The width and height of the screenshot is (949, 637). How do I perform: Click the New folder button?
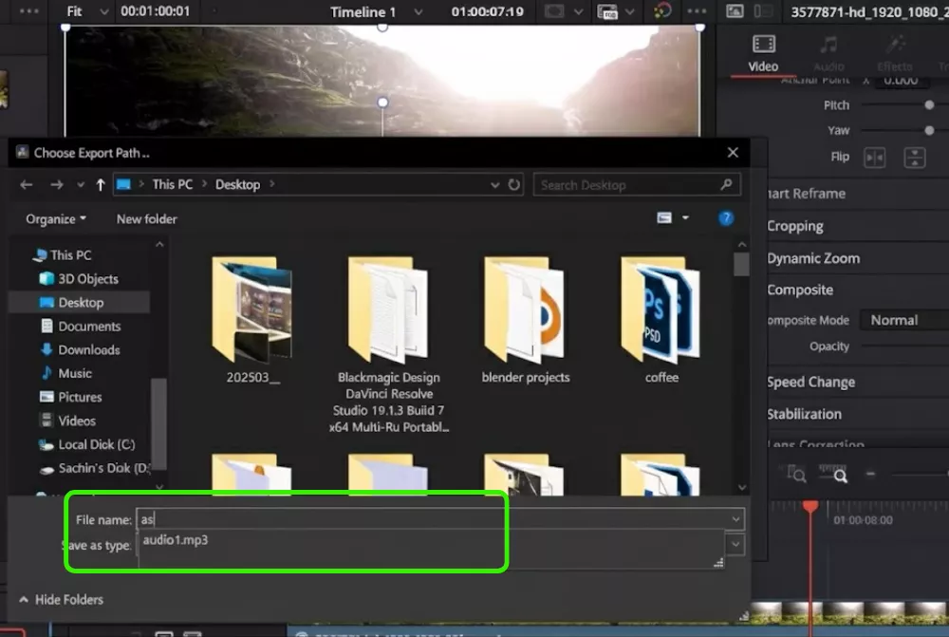pos(146,219)
